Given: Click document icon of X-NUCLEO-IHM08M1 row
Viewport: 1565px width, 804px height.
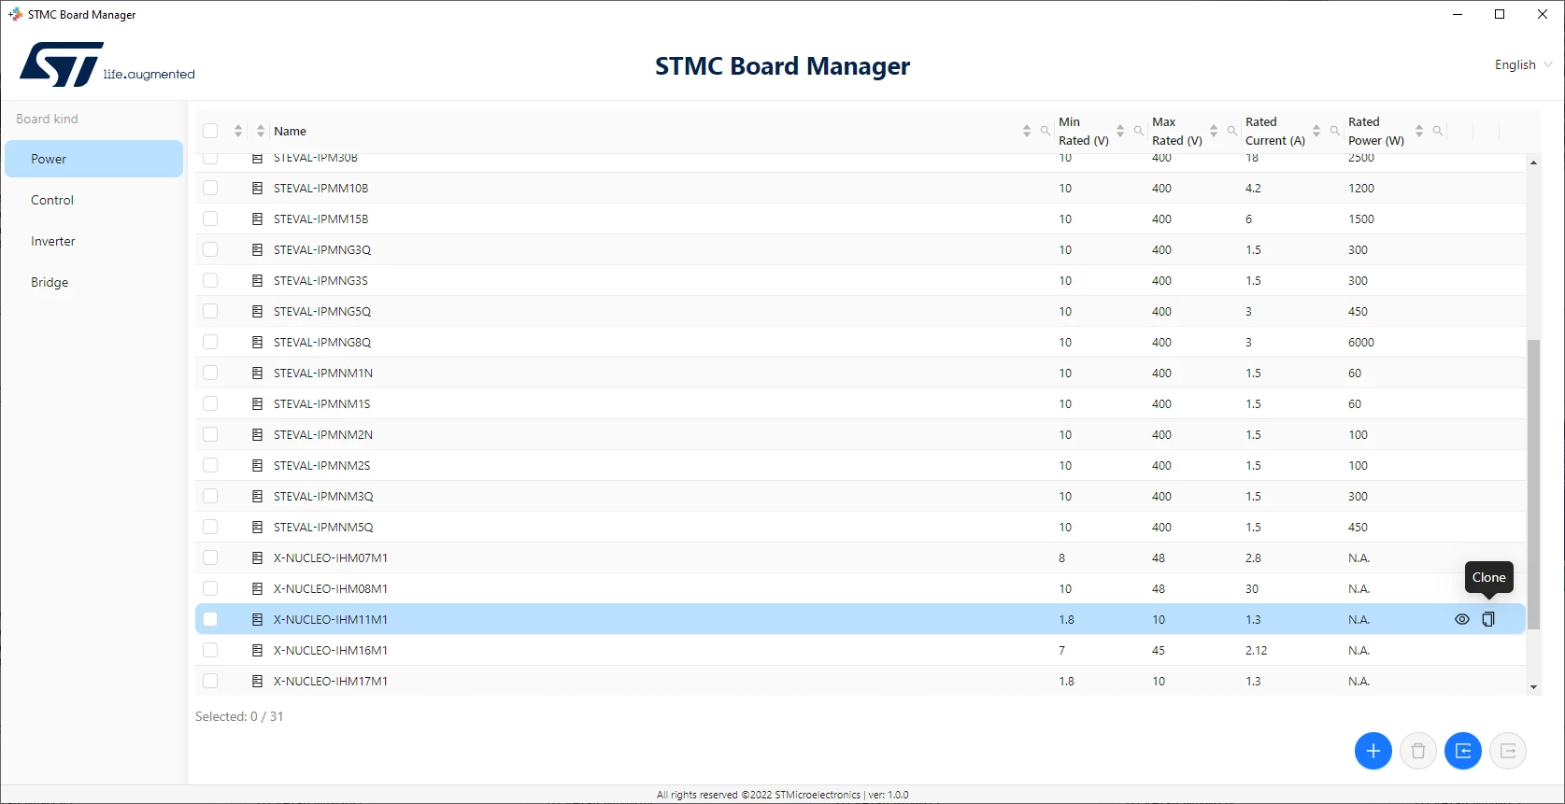Looking at the screenshot, I should coord(257,588).
